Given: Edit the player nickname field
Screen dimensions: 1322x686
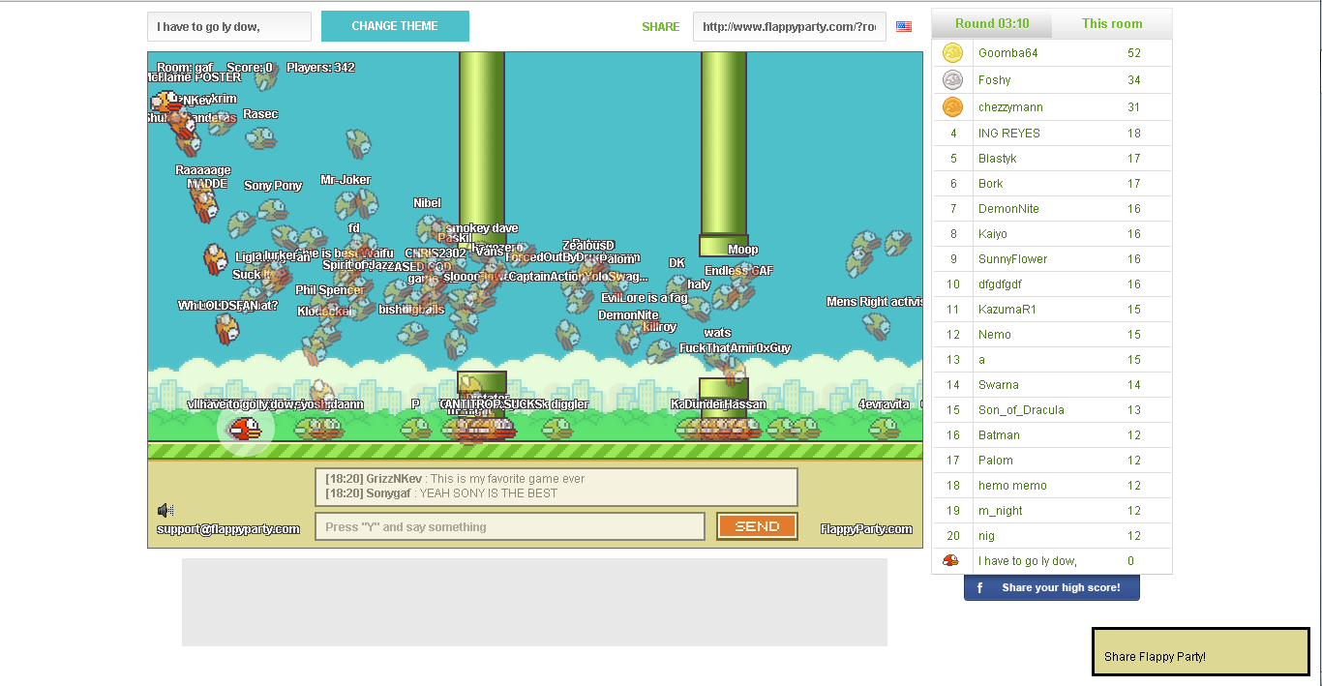Looking at the screenshot, I should click(229, 26).
